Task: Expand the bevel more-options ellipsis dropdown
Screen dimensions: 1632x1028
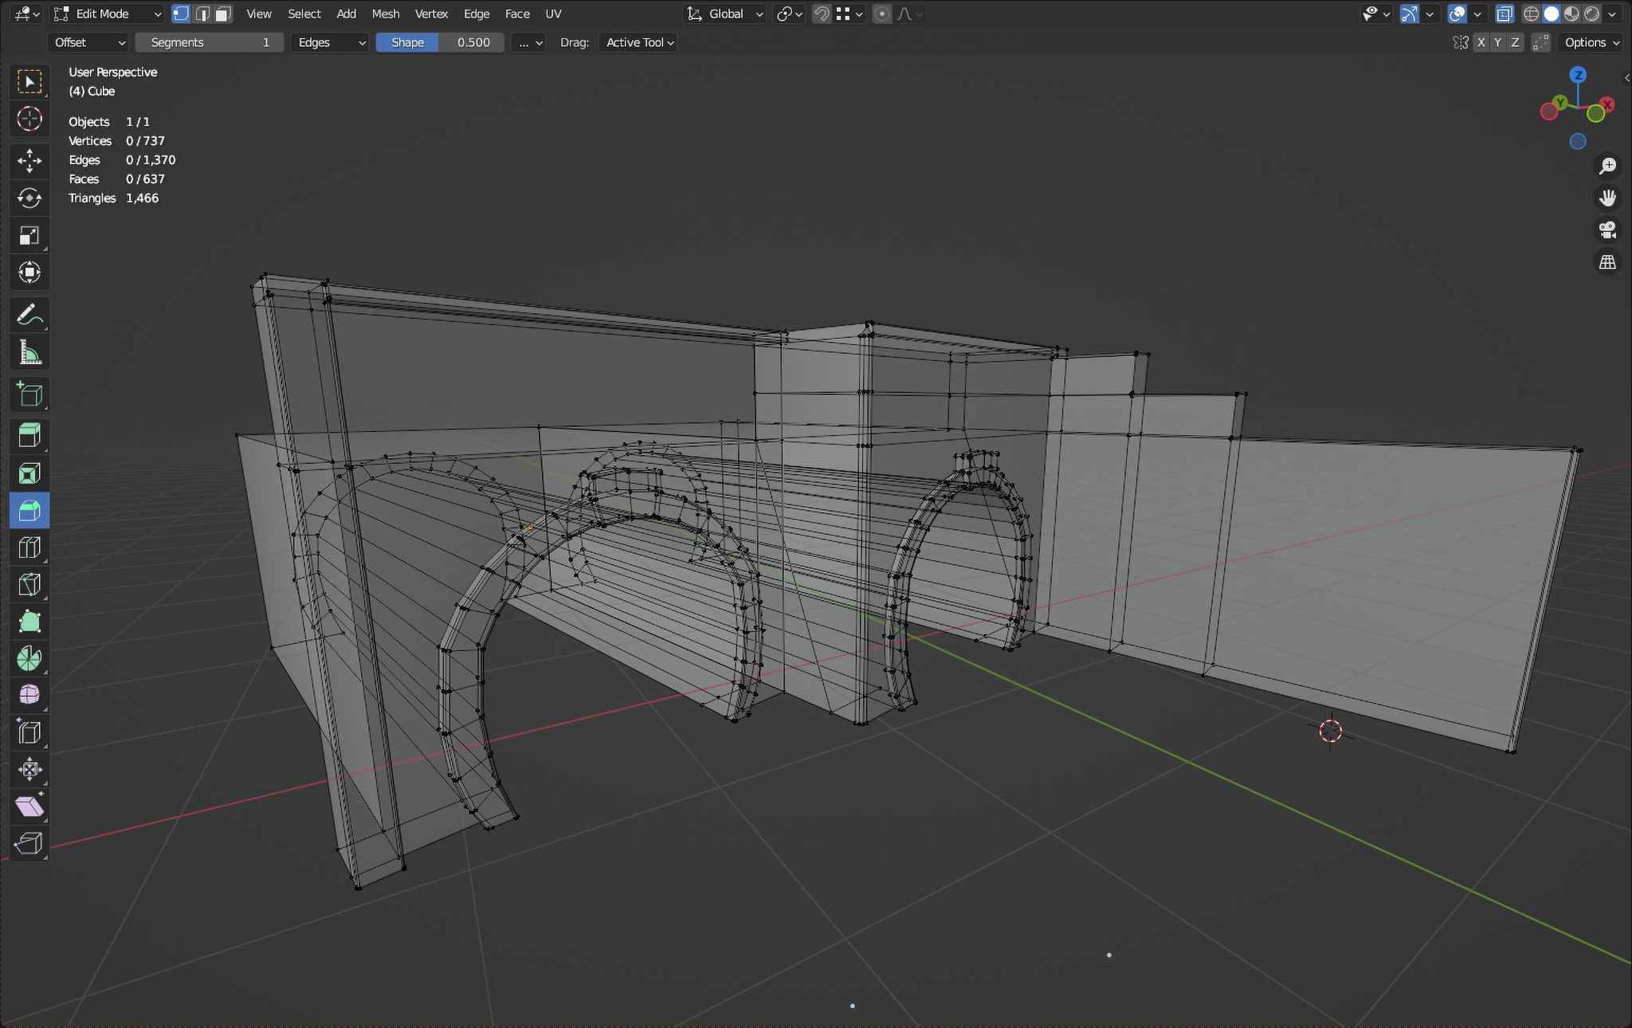Action: (x=528, y=42)
